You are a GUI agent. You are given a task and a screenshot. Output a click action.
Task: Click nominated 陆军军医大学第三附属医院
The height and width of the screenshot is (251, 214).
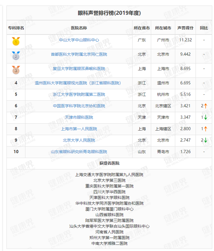(x=109, y=221)
